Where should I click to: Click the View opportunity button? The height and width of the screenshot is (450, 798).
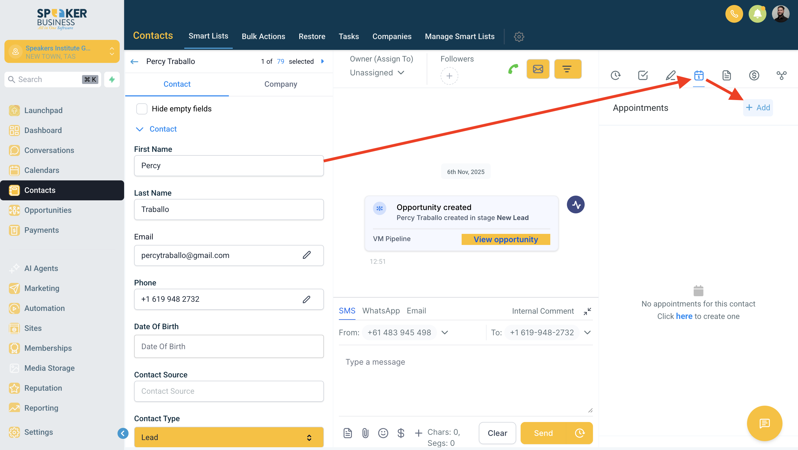506,239
